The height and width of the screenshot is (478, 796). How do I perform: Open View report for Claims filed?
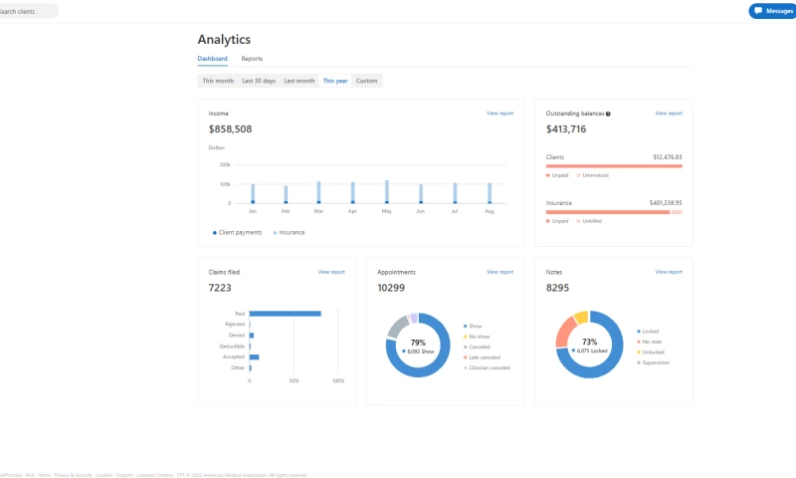tap(331, 272)
